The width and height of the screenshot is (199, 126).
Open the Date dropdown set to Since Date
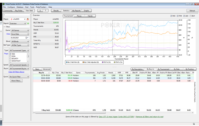point(20,34)
